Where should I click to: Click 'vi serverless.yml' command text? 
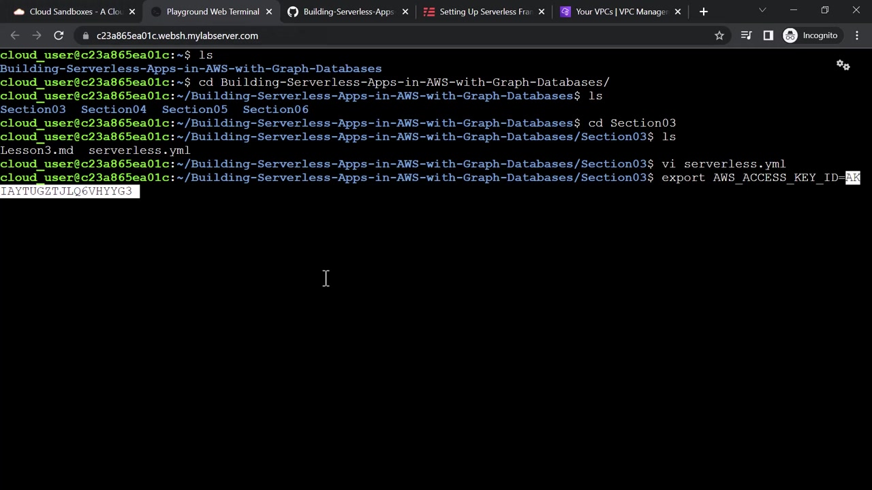tap(723, 164)
